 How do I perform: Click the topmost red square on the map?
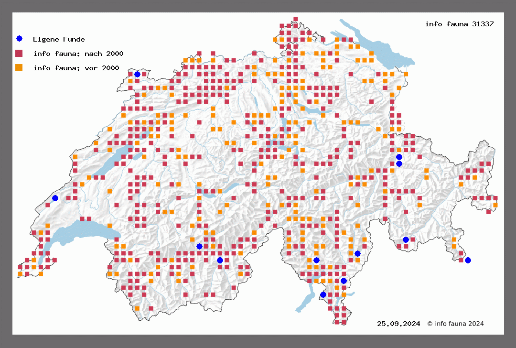(x=296, y=19)
